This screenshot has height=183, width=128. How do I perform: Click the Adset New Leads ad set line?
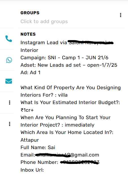point(69,65)
